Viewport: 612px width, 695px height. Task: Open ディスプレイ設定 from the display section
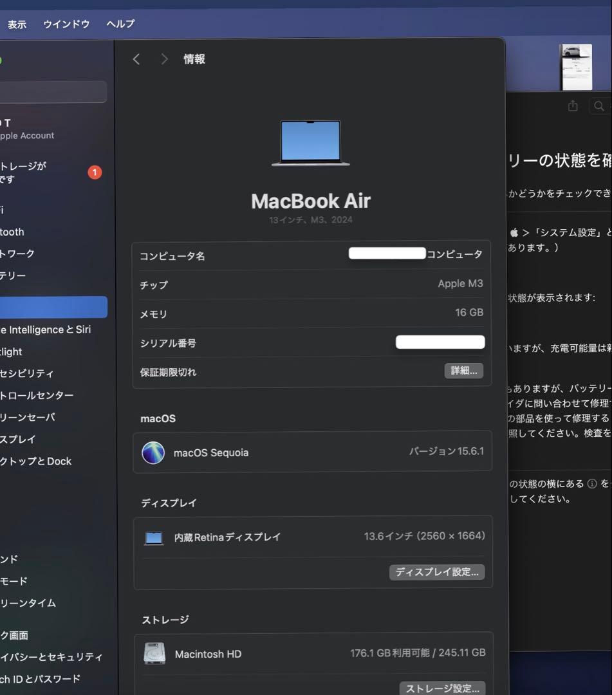pyautogui.click(x=437, y=571)
